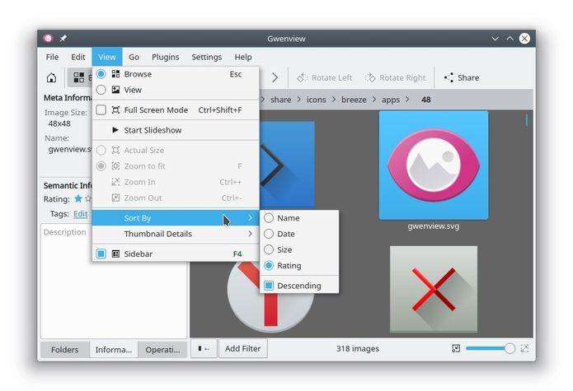Click the fit thumbnails icon left of slider

[456, 348]
